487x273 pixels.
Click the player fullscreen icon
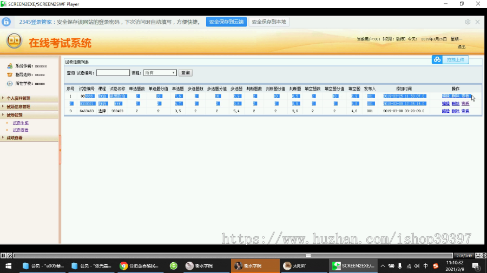click(x=478, y=256)
